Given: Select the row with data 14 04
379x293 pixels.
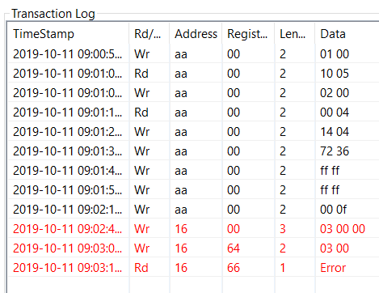Looking at the screenshot, I should [193, 132].
